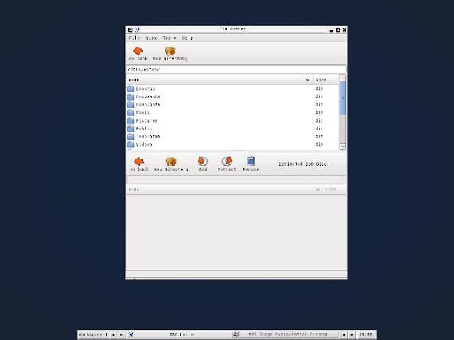Click the dir size value for Desktop

click(x=319, y=89)
